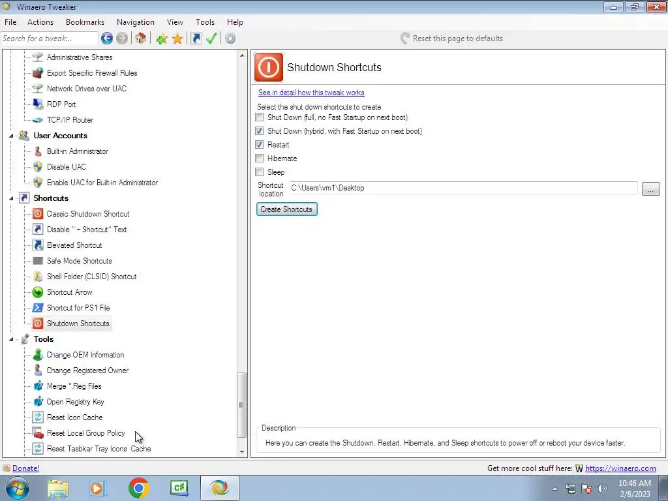
Task: Click the tree scrollbar down arrow
Action: (242, 451)
